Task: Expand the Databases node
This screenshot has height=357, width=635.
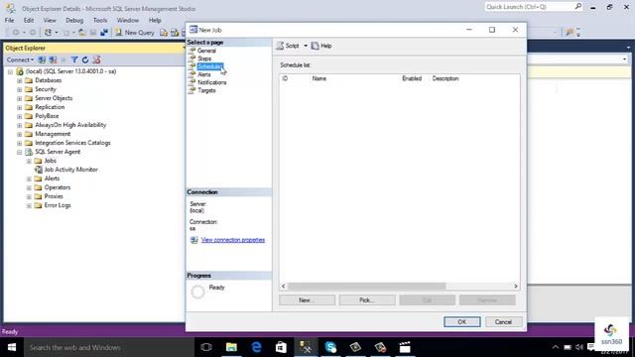Action: coord(20,80)
